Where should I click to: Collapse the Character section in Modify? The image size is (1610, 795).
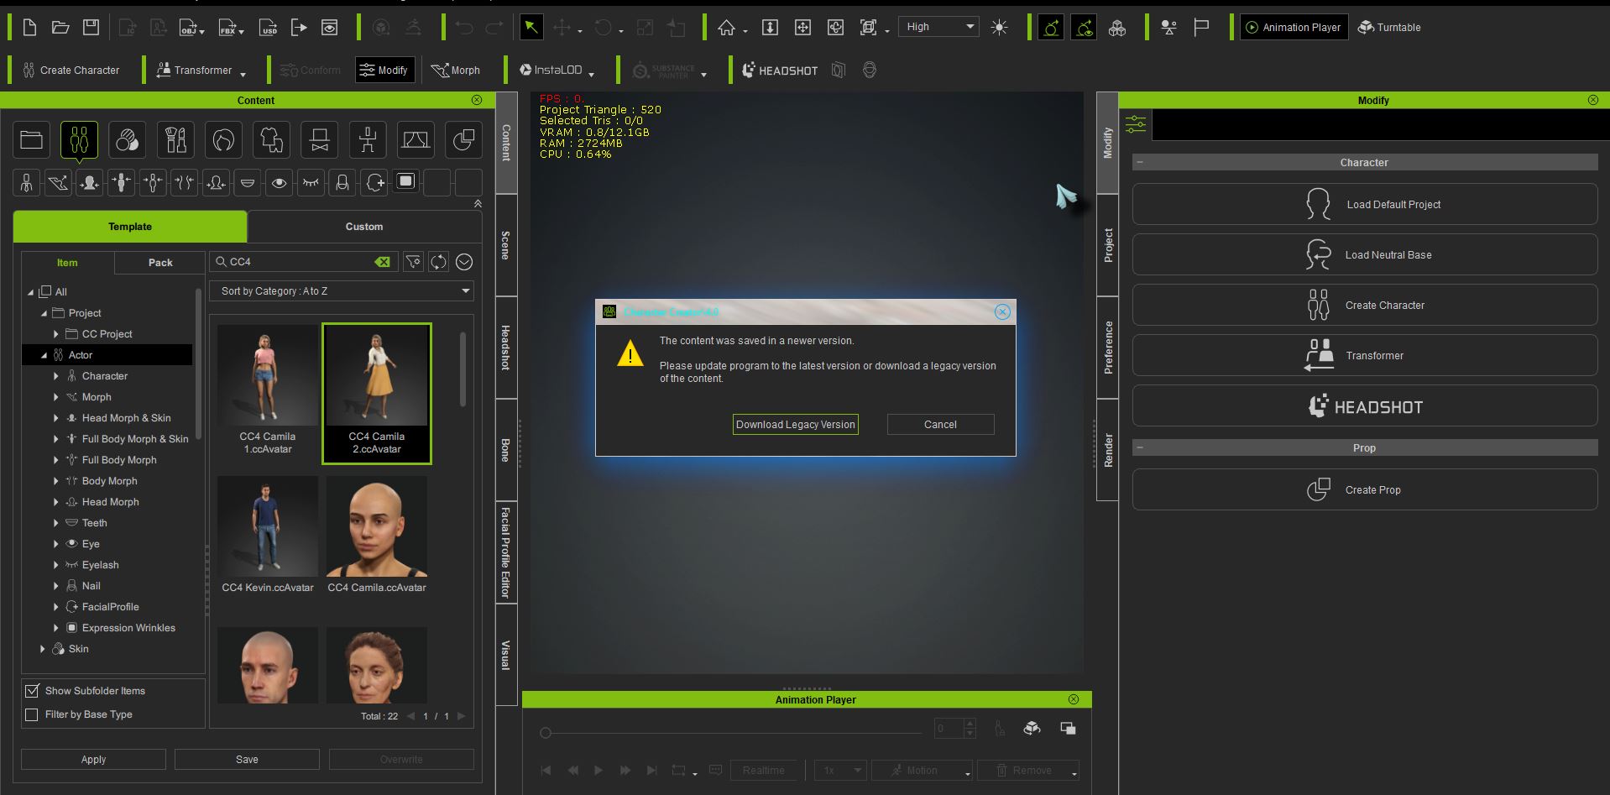[x=1140, y=163]
